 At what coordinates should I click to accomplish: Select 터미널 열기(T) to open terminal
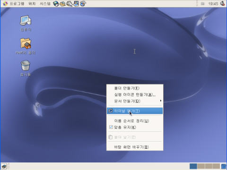[x=135, y=111]
